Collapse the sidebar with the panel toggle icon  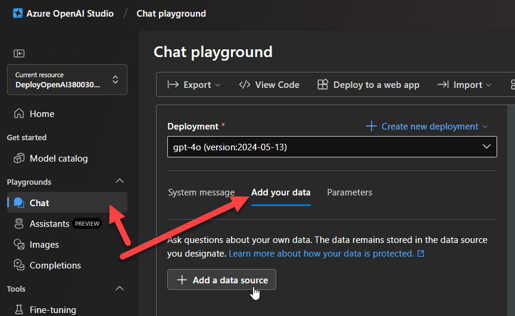[19, 53]
